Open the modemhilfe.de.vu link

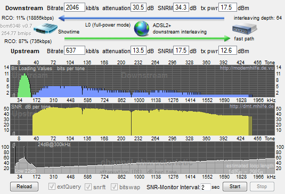pyautogui.click(x=247, y=68)
